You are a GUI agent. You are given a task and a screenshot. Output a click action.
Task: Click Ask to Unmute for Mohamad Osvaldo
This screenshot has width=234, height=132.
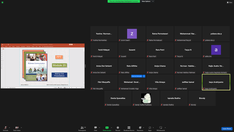pyautogui.click(x=136, y=76)
